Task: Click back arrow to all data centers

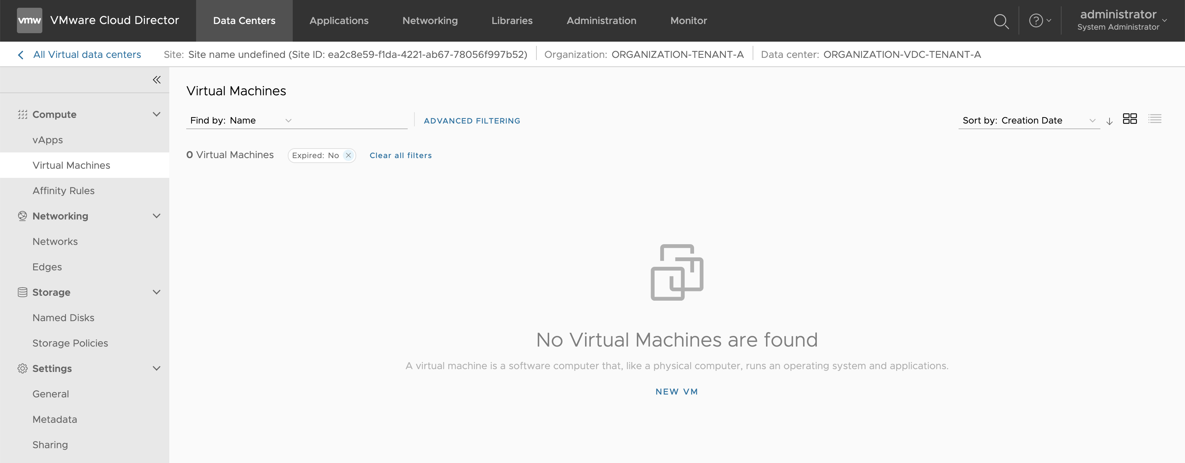Action: [21, 55]
